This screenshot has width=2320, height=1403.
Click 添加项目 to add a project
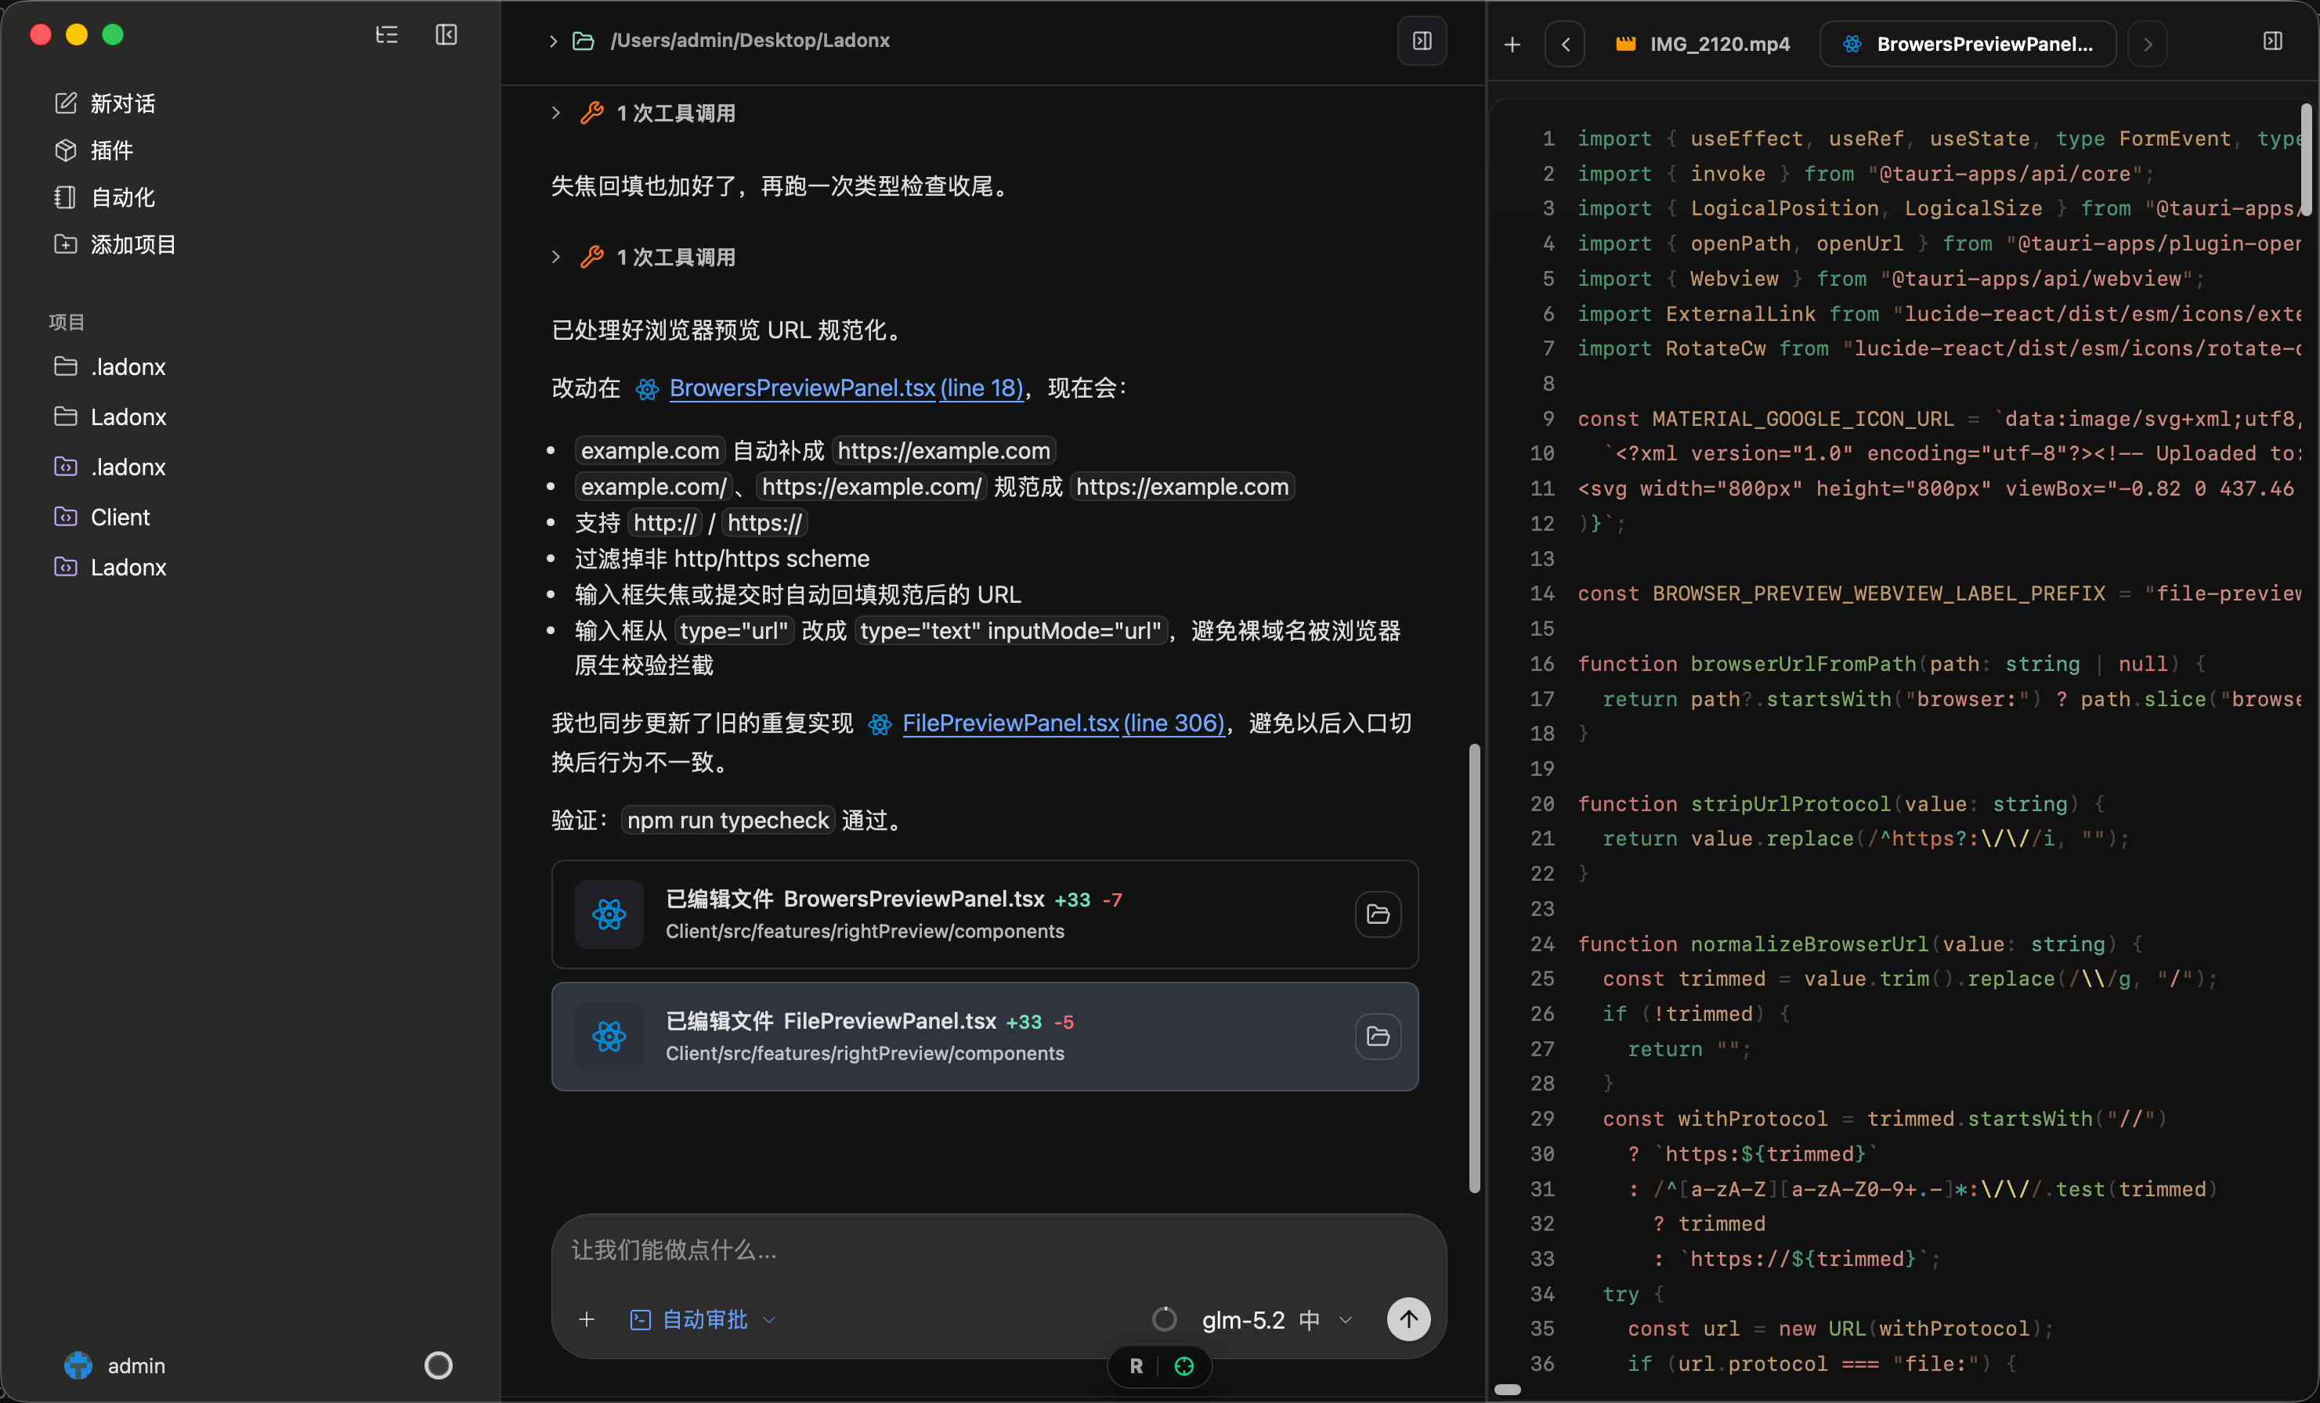point(116,244)
